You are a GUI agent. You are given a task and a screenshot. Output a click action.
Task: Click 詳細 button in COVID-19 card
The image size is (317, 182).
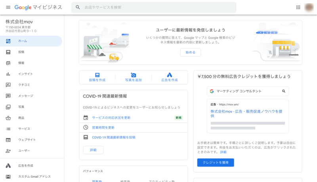(93, 150)
